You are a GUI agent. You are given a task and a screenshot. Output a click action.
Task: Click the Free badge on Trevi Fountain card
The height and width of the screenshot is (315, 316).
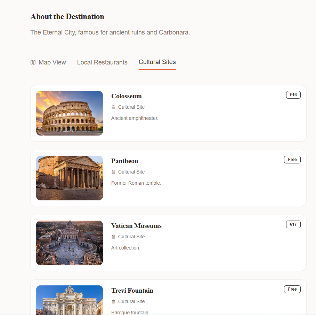[292, 289]
